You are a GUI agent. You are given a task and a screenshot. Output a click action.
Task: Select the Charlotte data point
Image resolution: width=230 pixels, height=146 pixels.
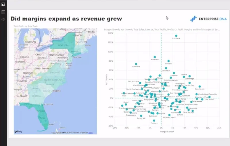tap(176, 36)
